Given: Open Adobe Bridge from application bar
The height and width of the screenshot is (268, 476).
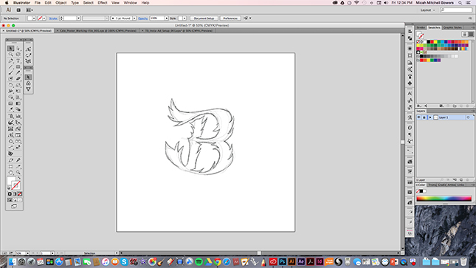Looking at the screenshot, I should (x=18, y=10).
